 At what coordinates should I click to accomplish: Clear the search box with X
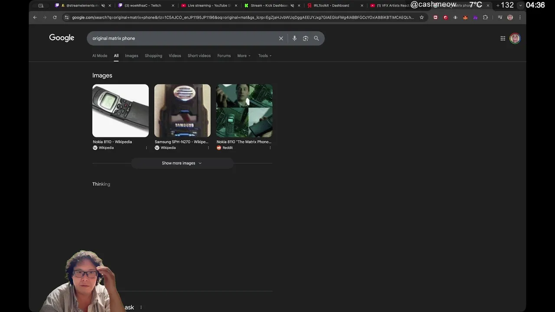[x=281, y=38]
